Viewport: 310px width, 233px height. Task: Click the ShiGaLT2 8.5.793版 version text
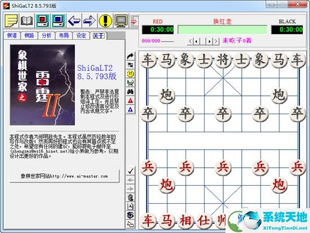click(97, 72)
